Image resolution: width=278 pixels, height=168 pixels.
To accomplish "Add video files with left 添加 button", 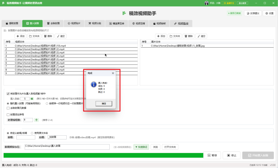I will click(20, 36).
